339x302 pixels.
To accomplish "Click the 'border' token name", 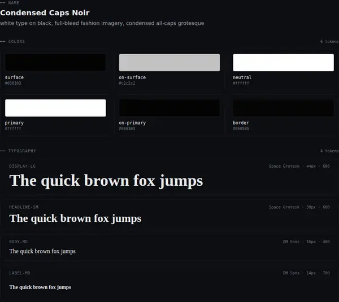I will (x=241, y=122).
